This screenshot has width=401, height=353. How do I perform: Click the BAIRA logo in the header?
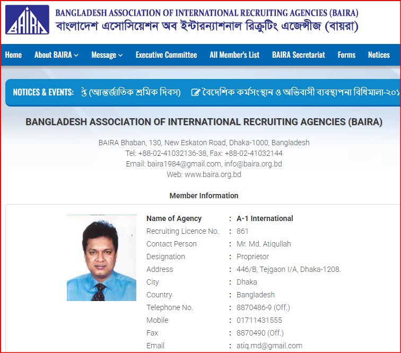[27, 20]
